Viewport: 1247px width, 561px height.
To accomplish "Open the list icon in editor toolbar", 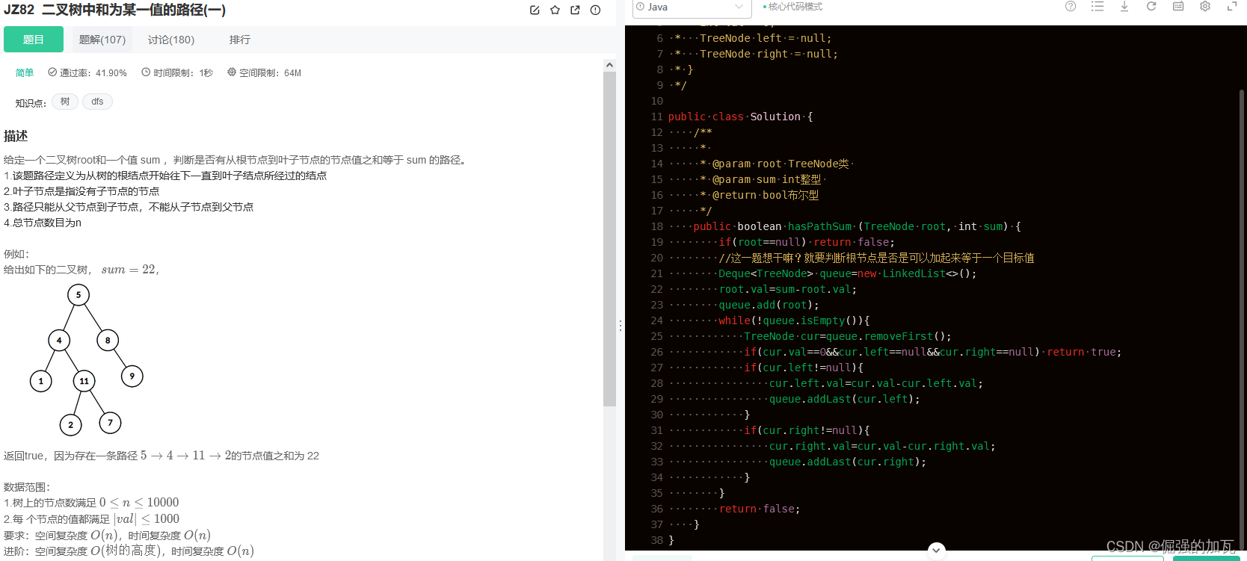I will [1097, 6].
